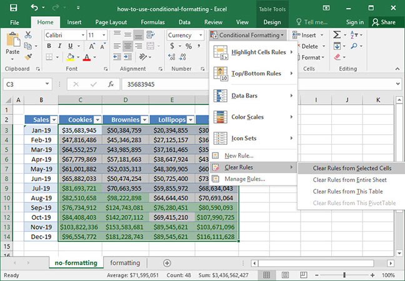The image size is (405, 281).
Task: Add a new sheet with plus icon
Action: [167, 263]
